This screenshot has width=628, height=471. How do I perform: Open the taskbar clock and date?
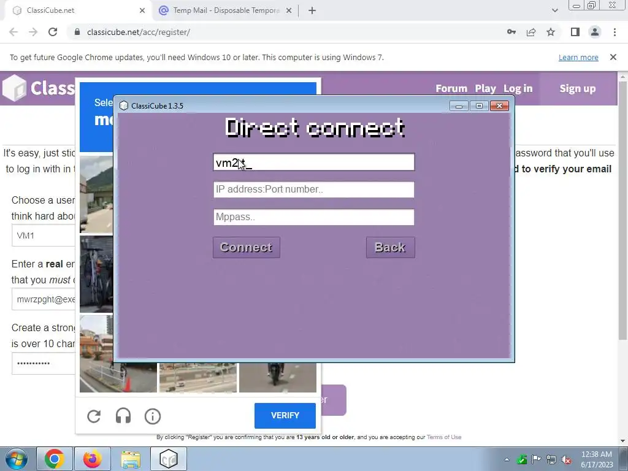click(597, 459)
